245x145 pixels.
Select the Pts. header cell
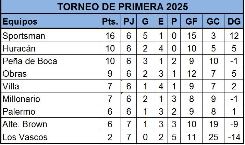(110, 21)
